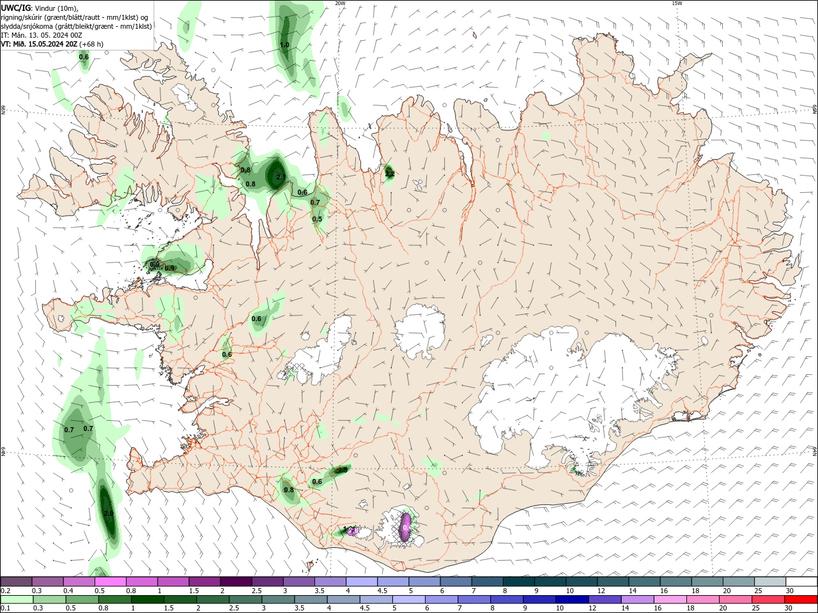Click the '2.2' rain value on the map

pyautogui.click(x=390, y=174)
